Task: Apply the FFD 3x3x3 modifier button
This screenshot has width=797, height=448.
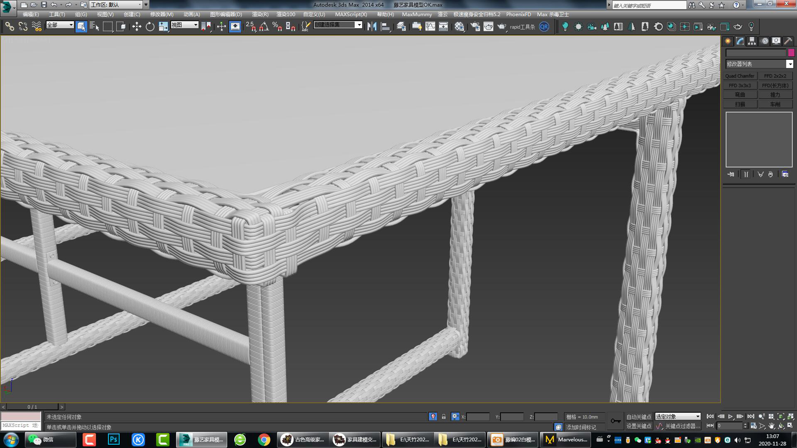Action: tap(740, 85)
